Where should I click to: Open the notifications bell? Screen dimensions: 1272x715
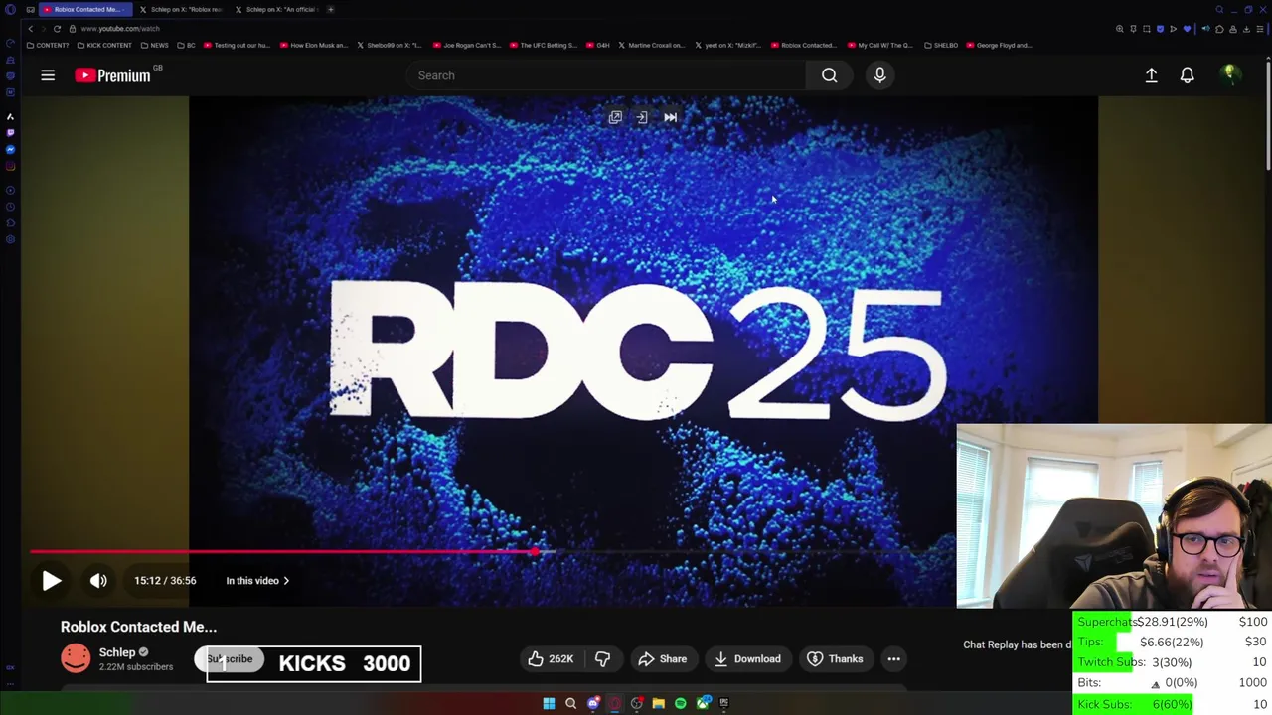point(1187,75)
